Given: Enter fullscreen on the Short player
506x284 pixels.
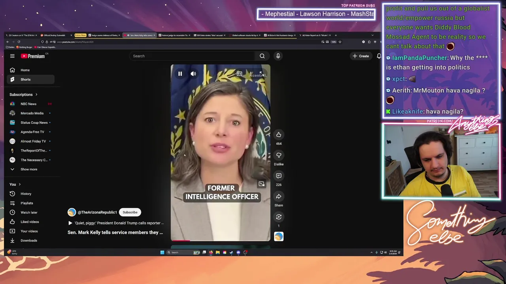Looking at the screenshot, I should pos(261,74).
